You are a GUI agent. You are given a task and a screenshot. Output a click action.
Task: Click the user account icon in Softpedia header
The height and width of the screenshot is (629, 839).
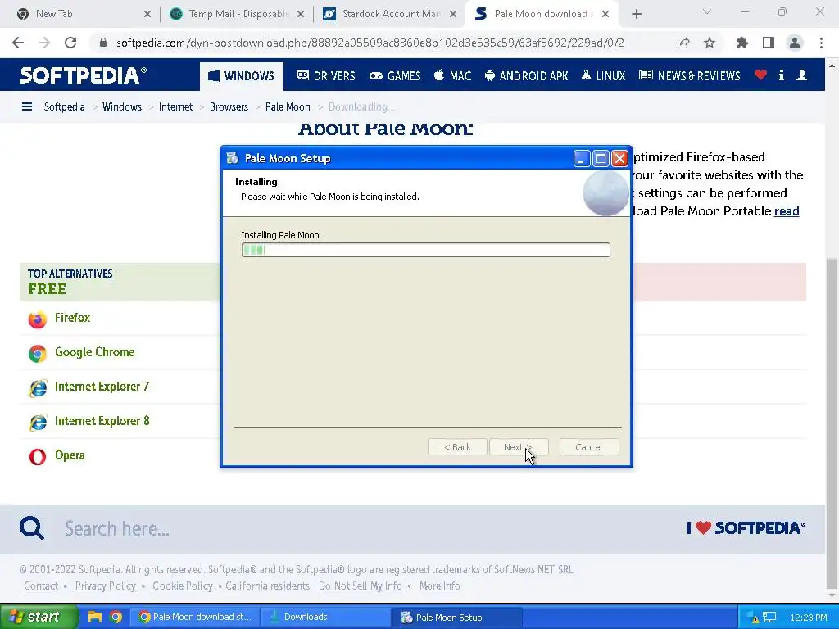(x=801, y=75)
